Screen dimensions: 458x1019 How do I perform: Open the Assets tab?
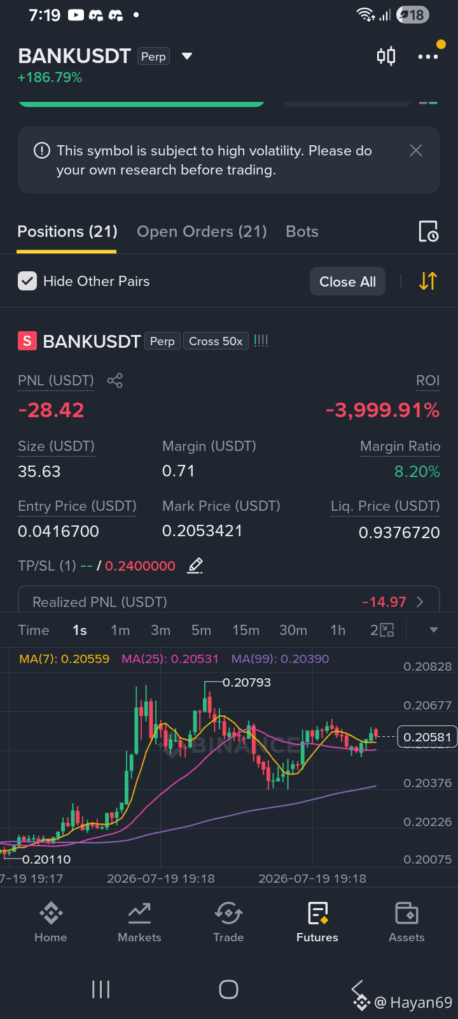[406, 922]
